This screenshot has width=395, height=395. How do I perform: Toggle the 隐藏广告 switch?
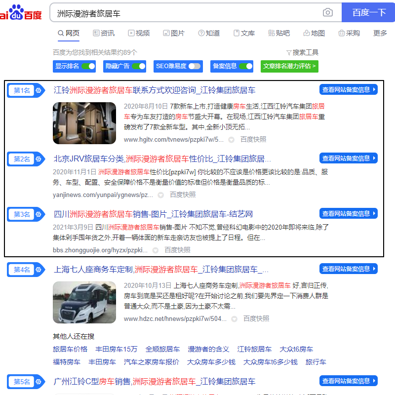pos(139,66)
